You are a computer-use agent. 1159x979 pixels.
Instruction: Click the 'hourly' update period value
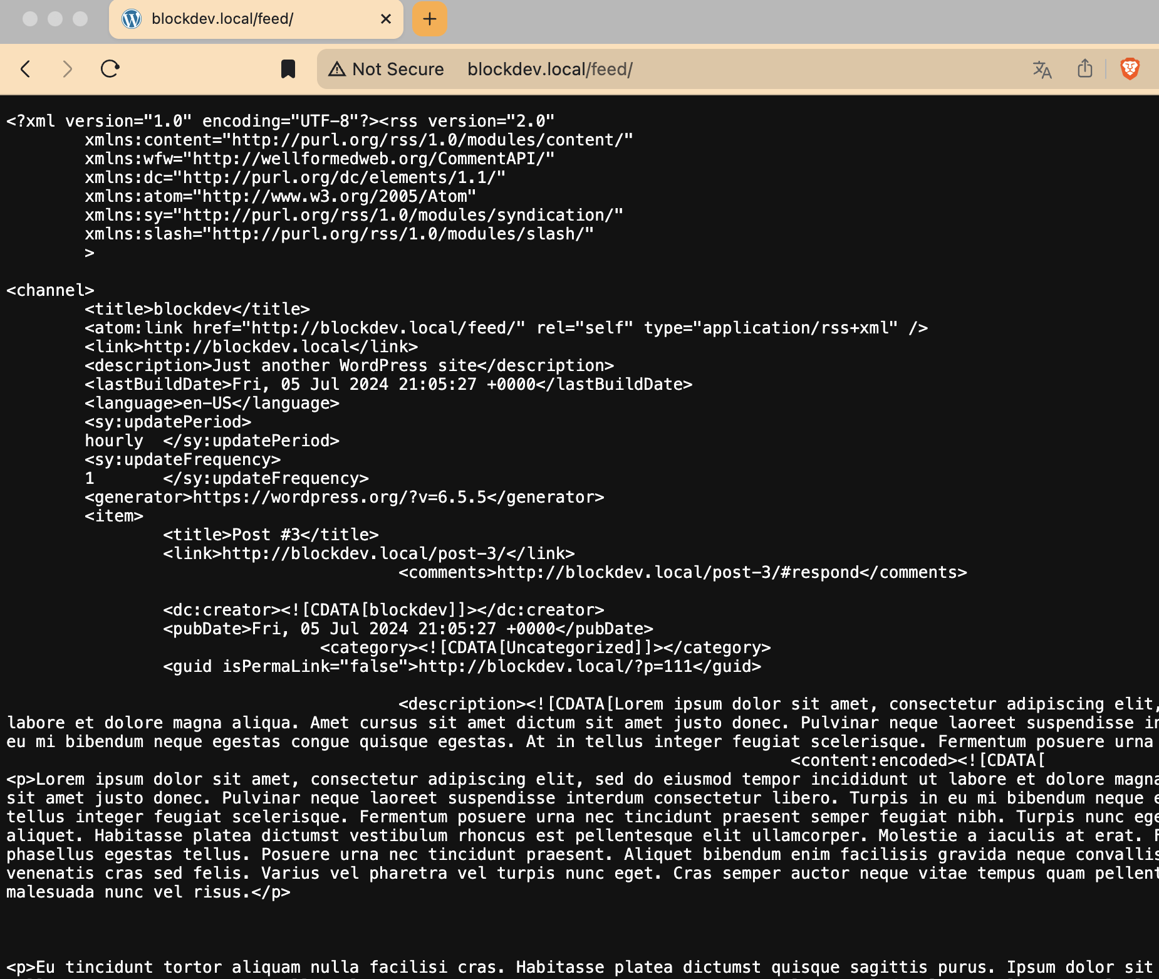114,441
